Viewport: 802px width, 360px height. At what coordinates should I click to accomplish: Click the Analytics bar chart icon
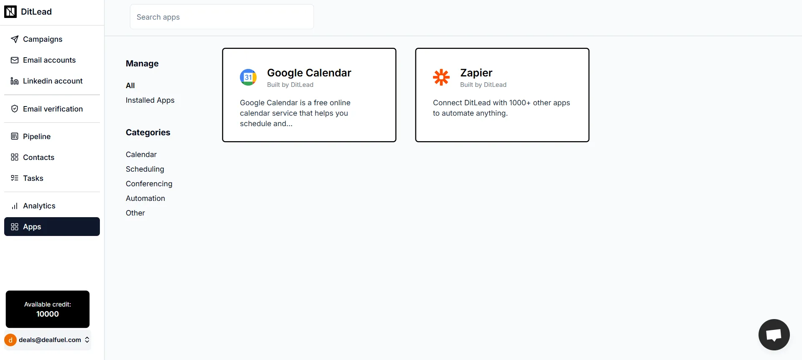(15, 206)
